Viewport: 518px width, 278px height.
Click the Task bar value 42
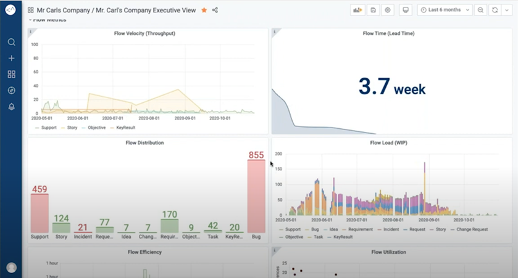pyautogui.click(x=213, y=226)
